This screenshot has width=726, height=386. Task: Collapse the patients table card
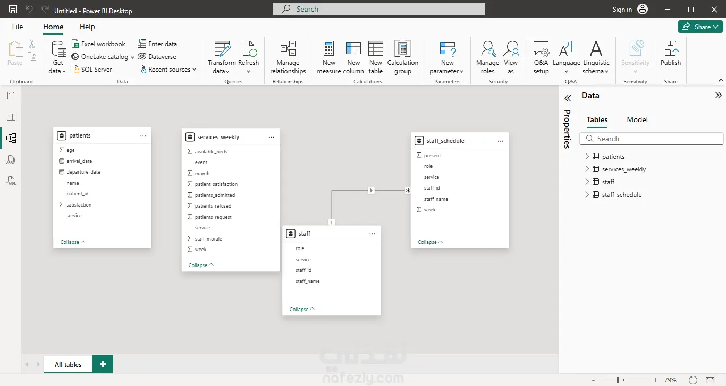coord(73,242)
